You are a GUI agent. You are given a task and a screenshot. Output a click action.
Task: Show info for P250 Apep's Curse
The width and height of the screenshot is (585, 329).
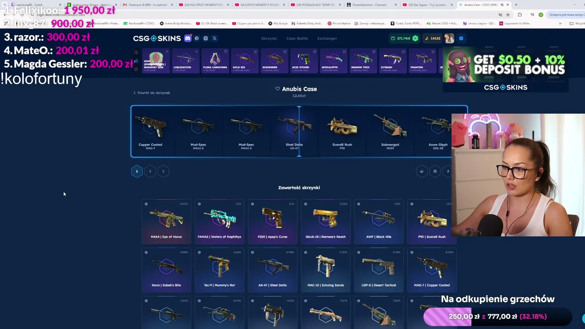click(252, 204)
